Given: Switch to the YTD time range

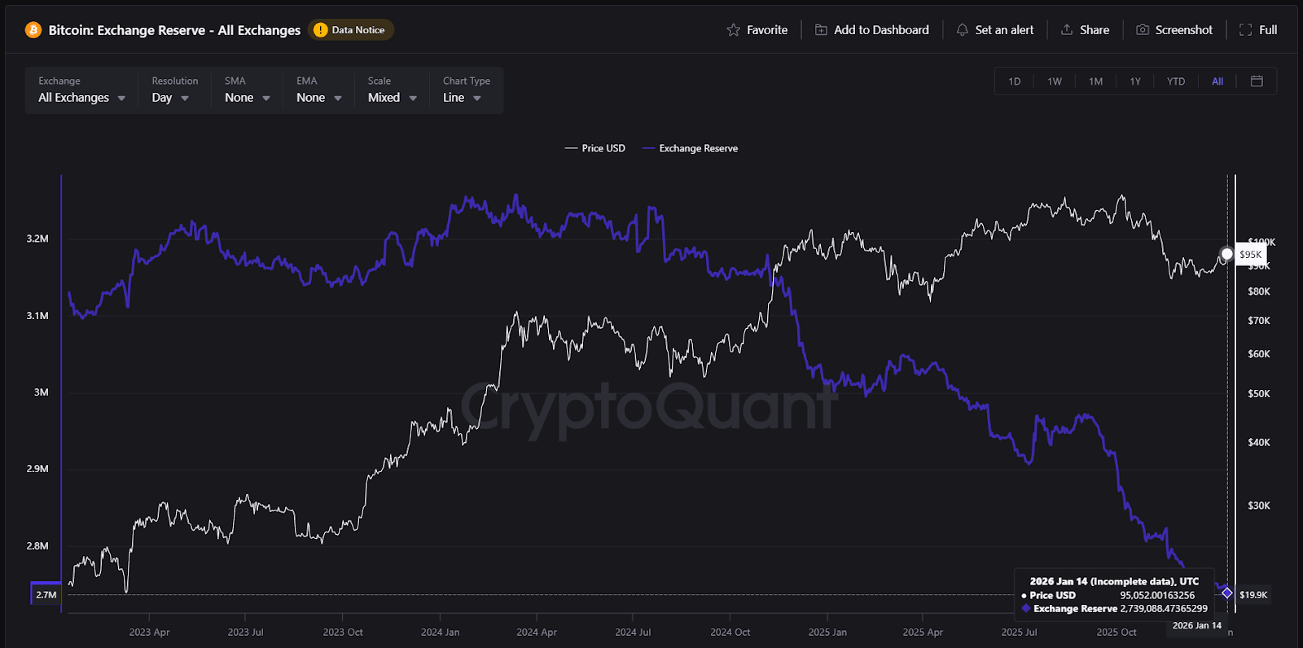Looking at the screenshot, I should pyautogui.click(x=1175, y=81).
